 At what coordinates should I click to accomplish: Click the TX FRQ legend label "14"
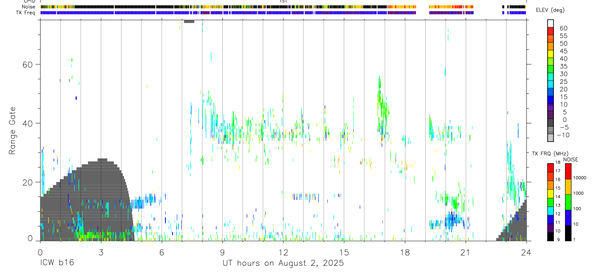tap(558, 196)
